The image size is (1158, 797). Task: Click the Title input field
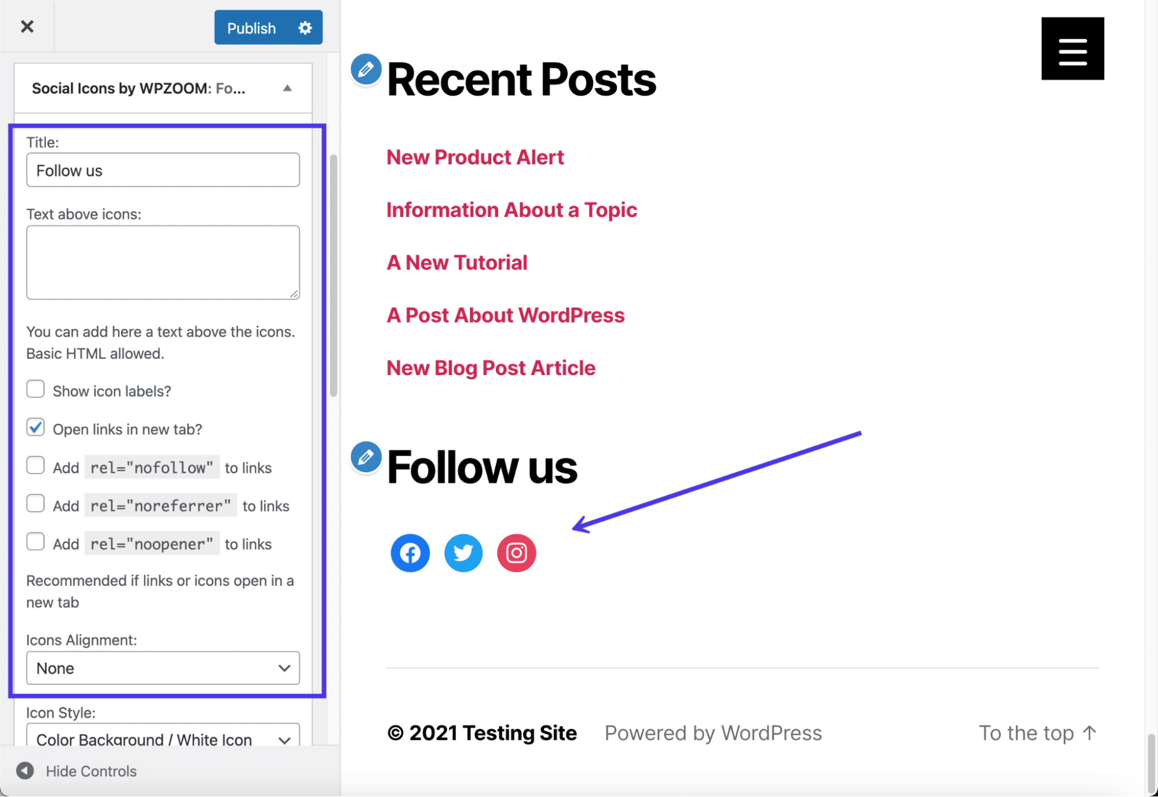click(163, 170)
